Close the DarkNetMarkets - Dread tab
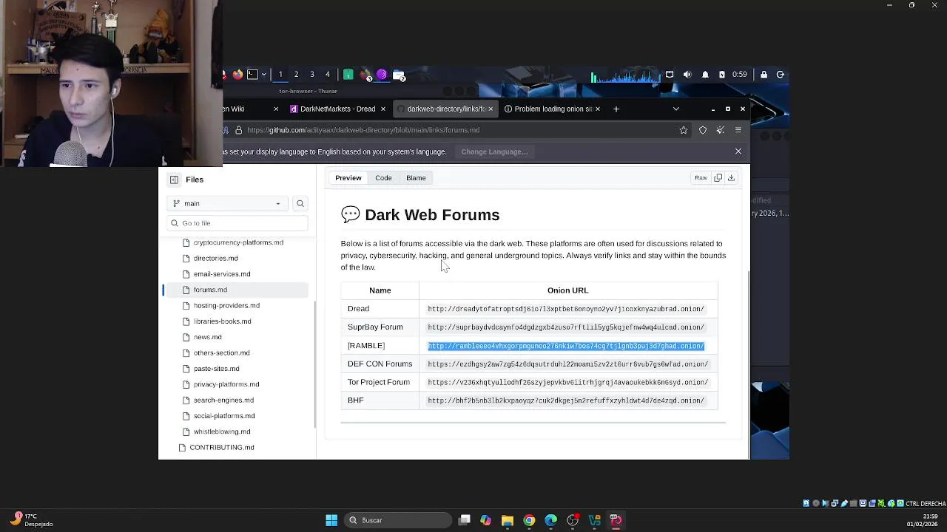Image resolution: width=947 pixels, height=532 pixels. (x=382, y=109)
